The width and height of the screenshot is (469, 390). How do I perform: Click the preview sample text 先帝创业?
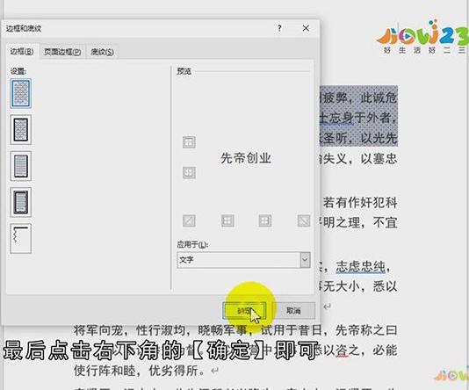[246, 158]
